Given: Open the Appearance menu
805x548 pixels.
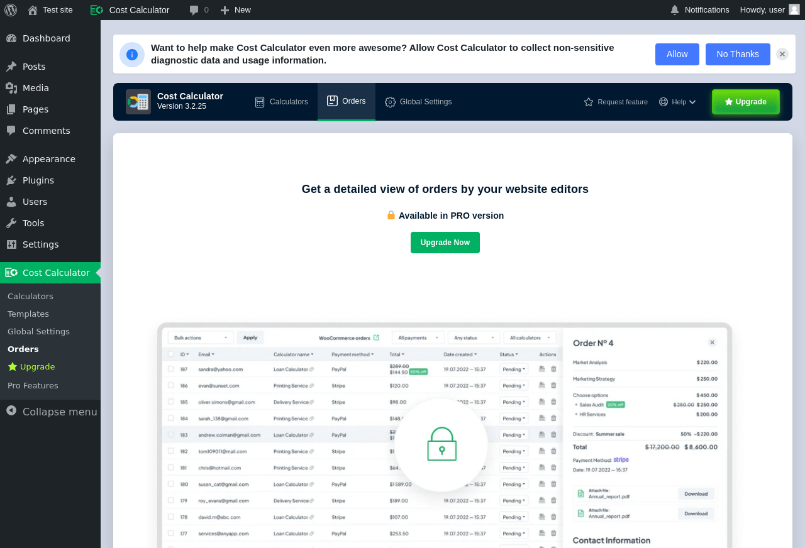Looking at the screenshot, I should [50, 159].
